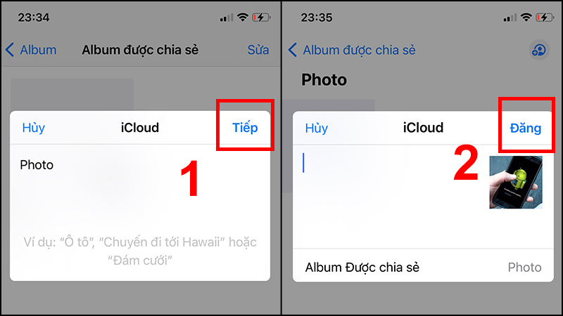563x316 pixels.
Task: Return to Album được chia sẻ screen
Action: point(352,50)
